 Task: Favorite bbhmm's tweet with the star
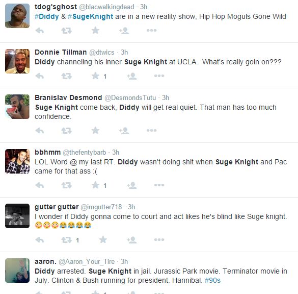(95, 185)
